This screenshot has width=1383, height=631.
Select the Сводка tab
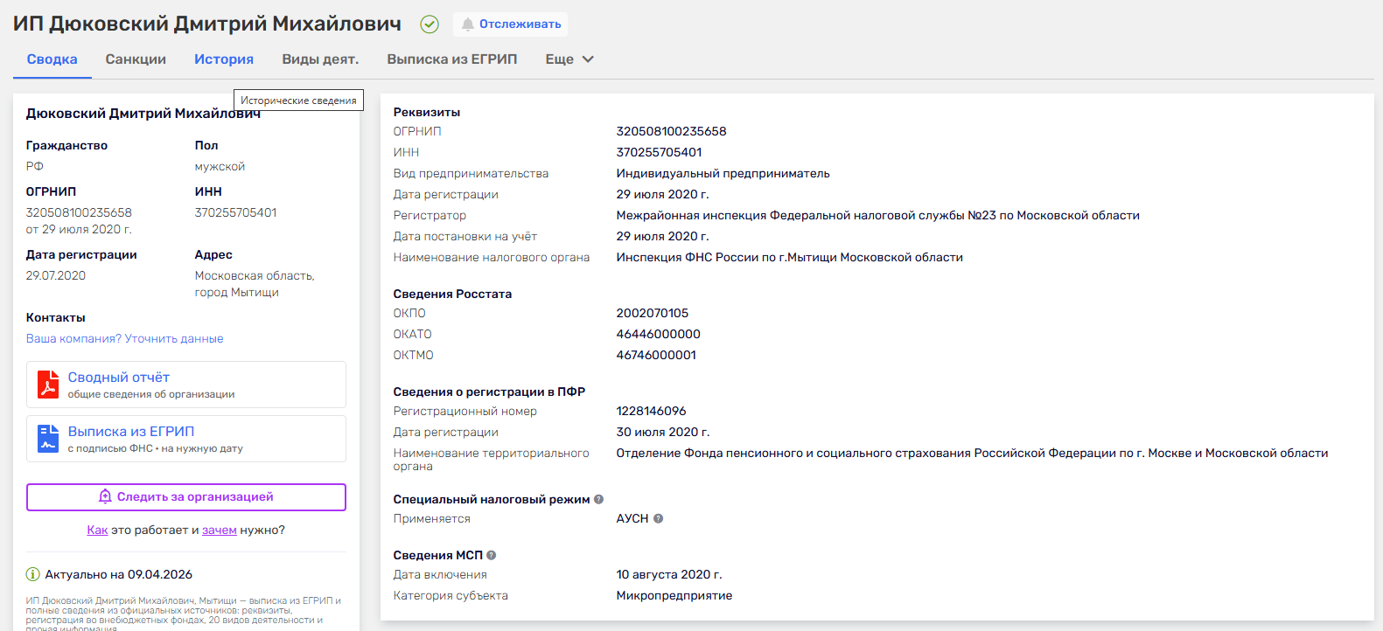click(x=52, y=59)
